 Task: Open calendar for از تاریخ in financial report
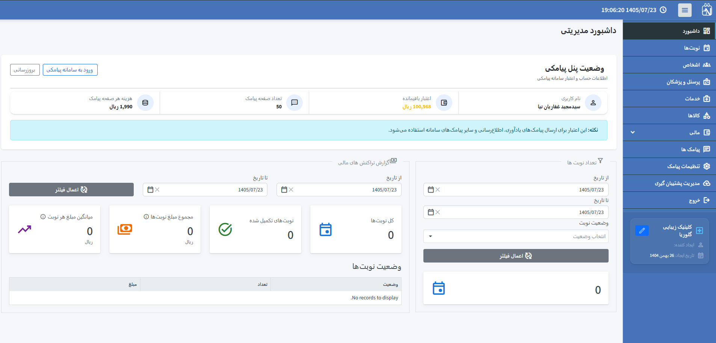pyautogui.click(x=284, y=190)
